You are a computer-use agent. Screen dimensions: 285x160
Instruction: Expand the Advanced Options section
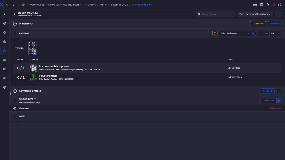click(x=15, y=91)
